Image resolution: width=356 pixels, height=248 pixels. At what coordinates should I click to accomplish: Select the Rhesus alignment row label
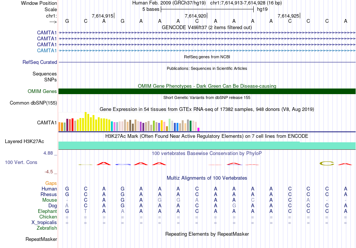coord(49,194)
